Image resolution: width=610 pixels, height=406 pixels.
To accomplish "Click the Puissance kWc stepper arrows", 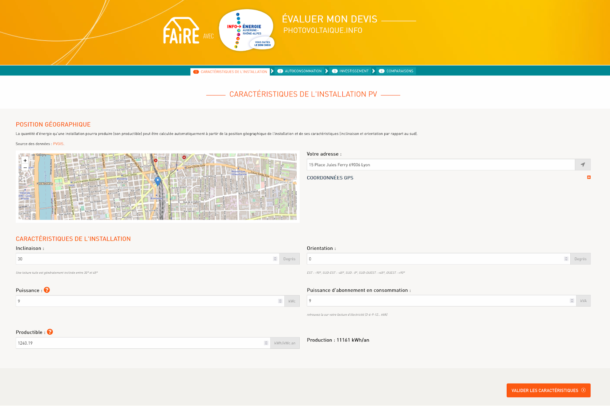I will tap(280, 301).
